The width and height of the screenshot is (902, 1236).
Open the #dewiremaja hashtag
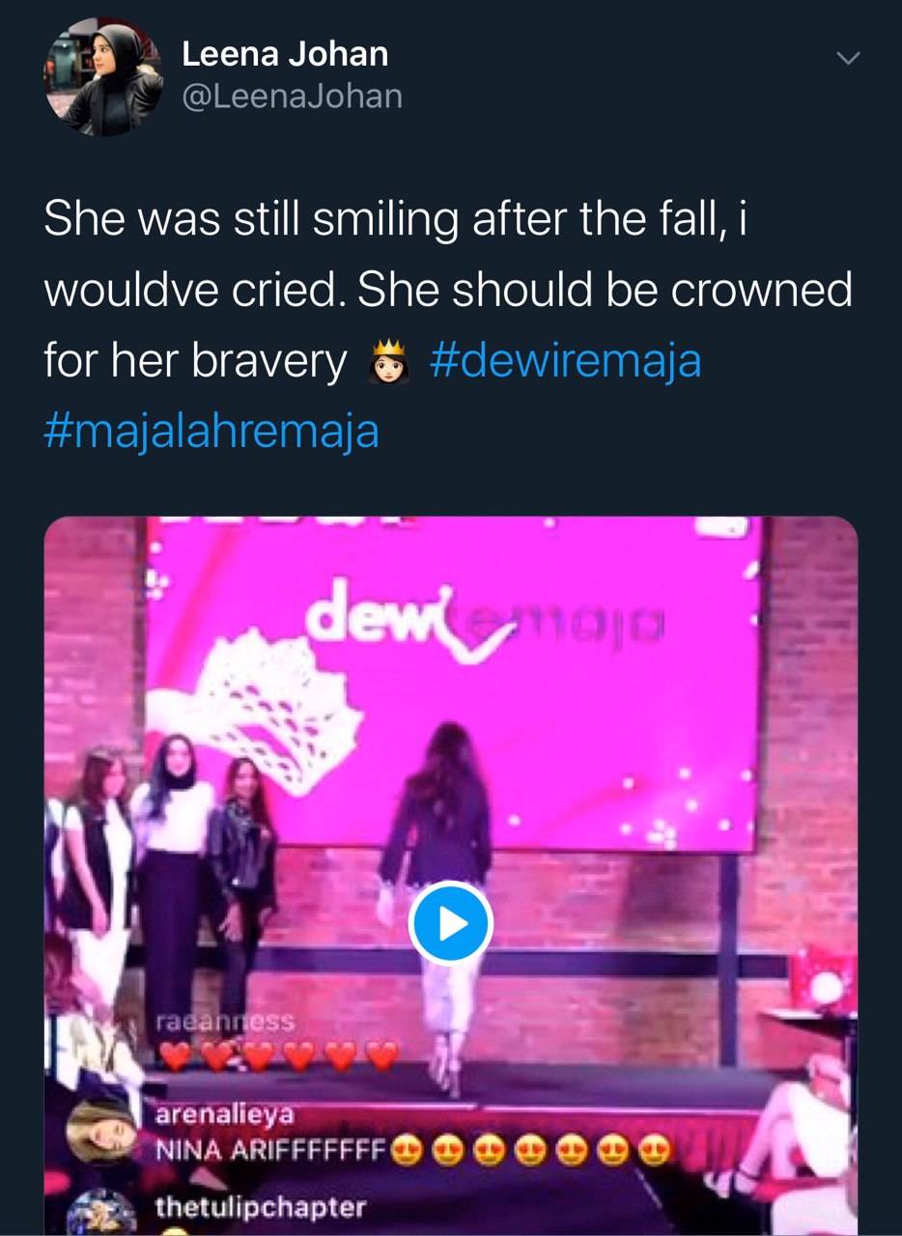[564, 362]
